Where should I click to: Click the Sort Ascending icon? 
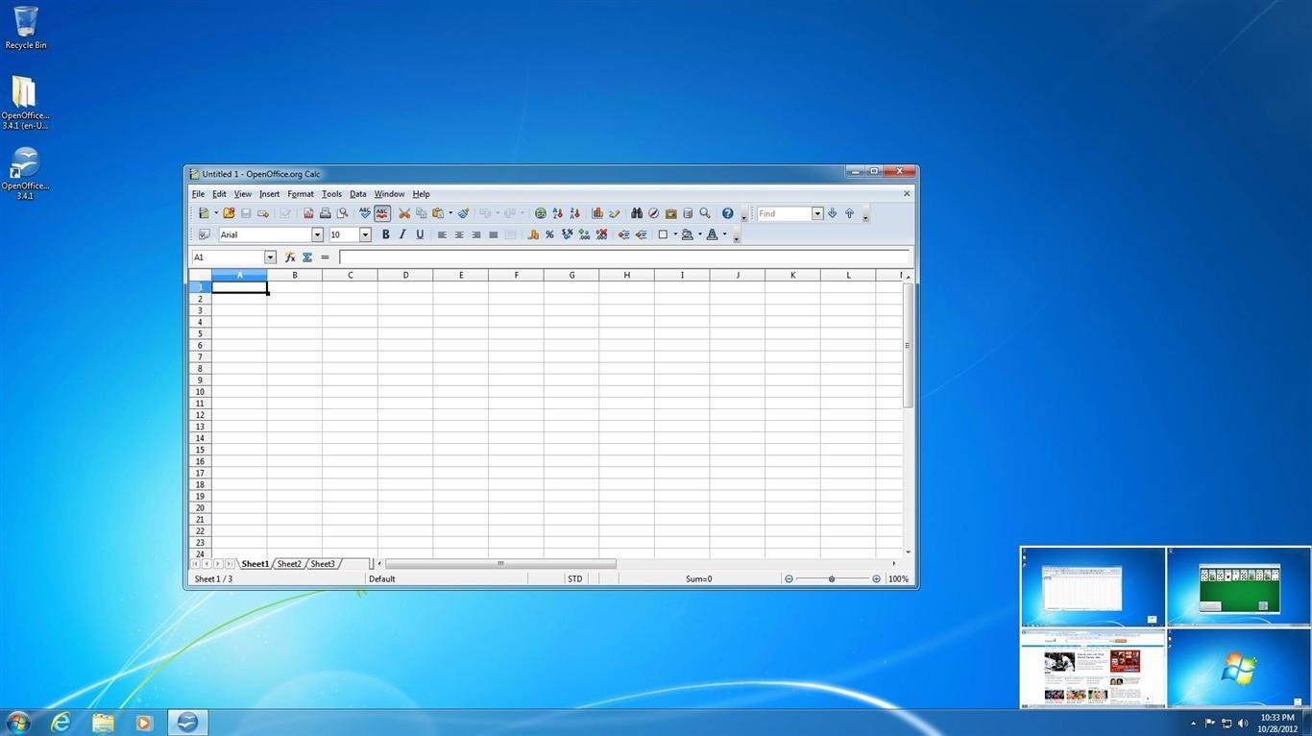point(557,213)
